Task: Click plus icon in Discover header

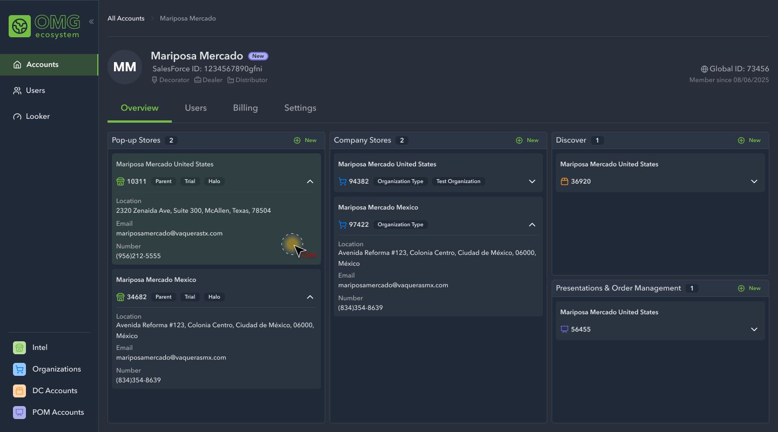Action: click(741, 140)
